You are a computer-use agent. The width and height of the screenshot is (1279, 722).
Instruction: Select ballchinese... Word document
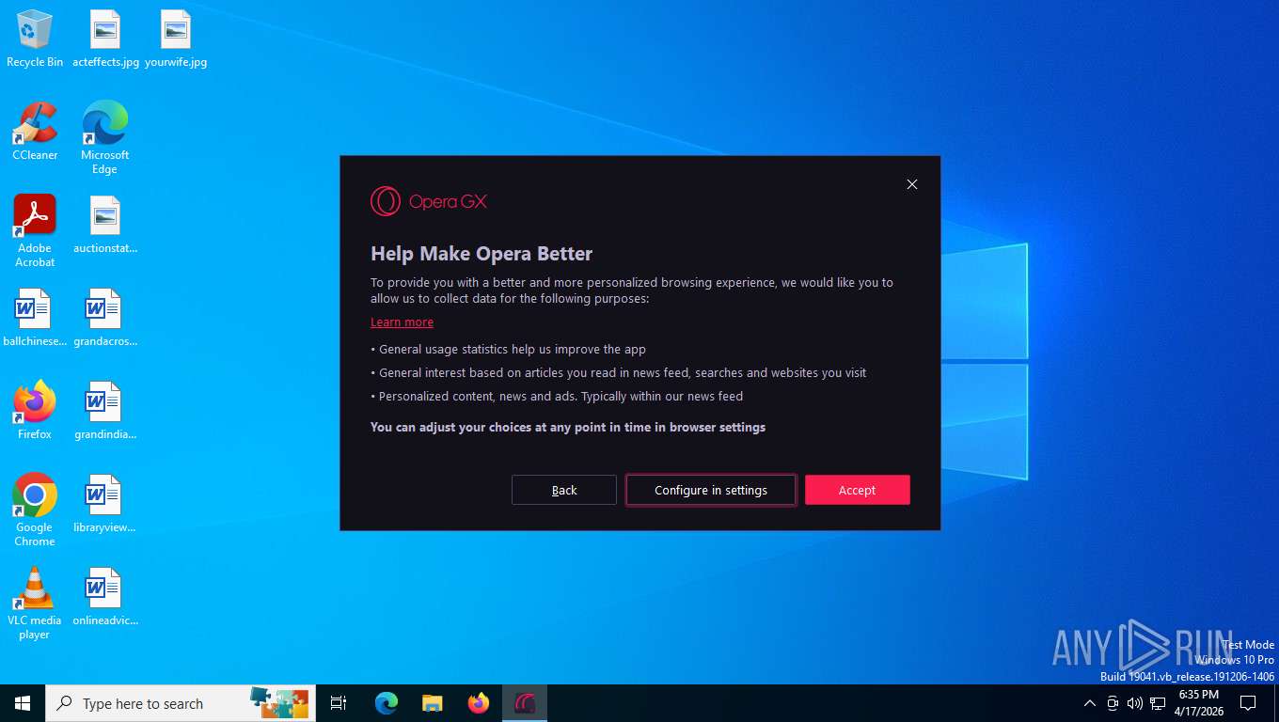35,319
